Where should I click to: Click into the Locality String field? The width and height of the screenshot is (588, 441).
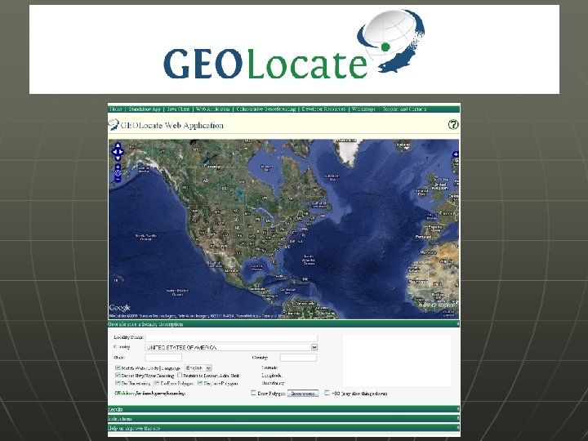point(231,337)
